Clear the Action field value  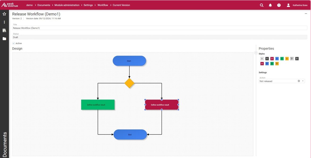pyautogui.click(x=299, y=81)
